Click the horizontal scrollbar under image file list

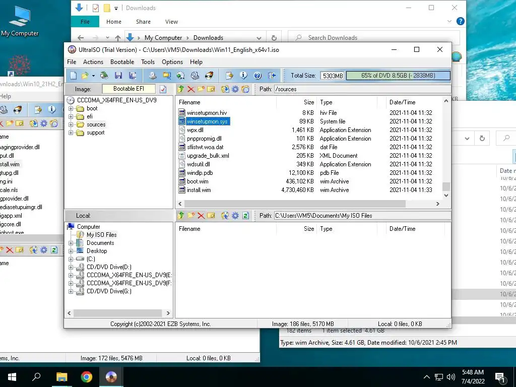294,204
